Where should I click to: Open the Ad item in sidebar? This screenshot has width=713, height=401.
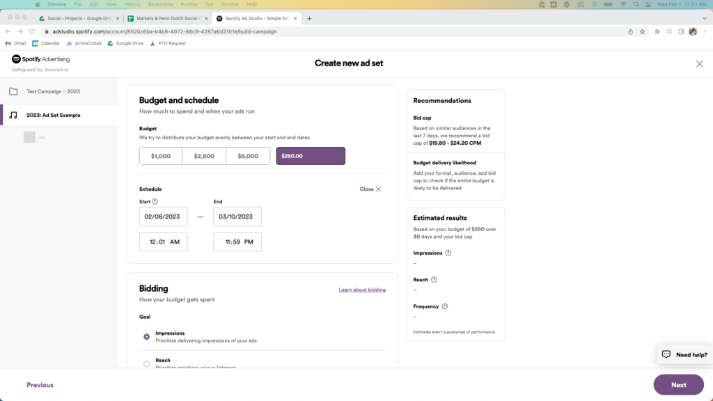35,137
